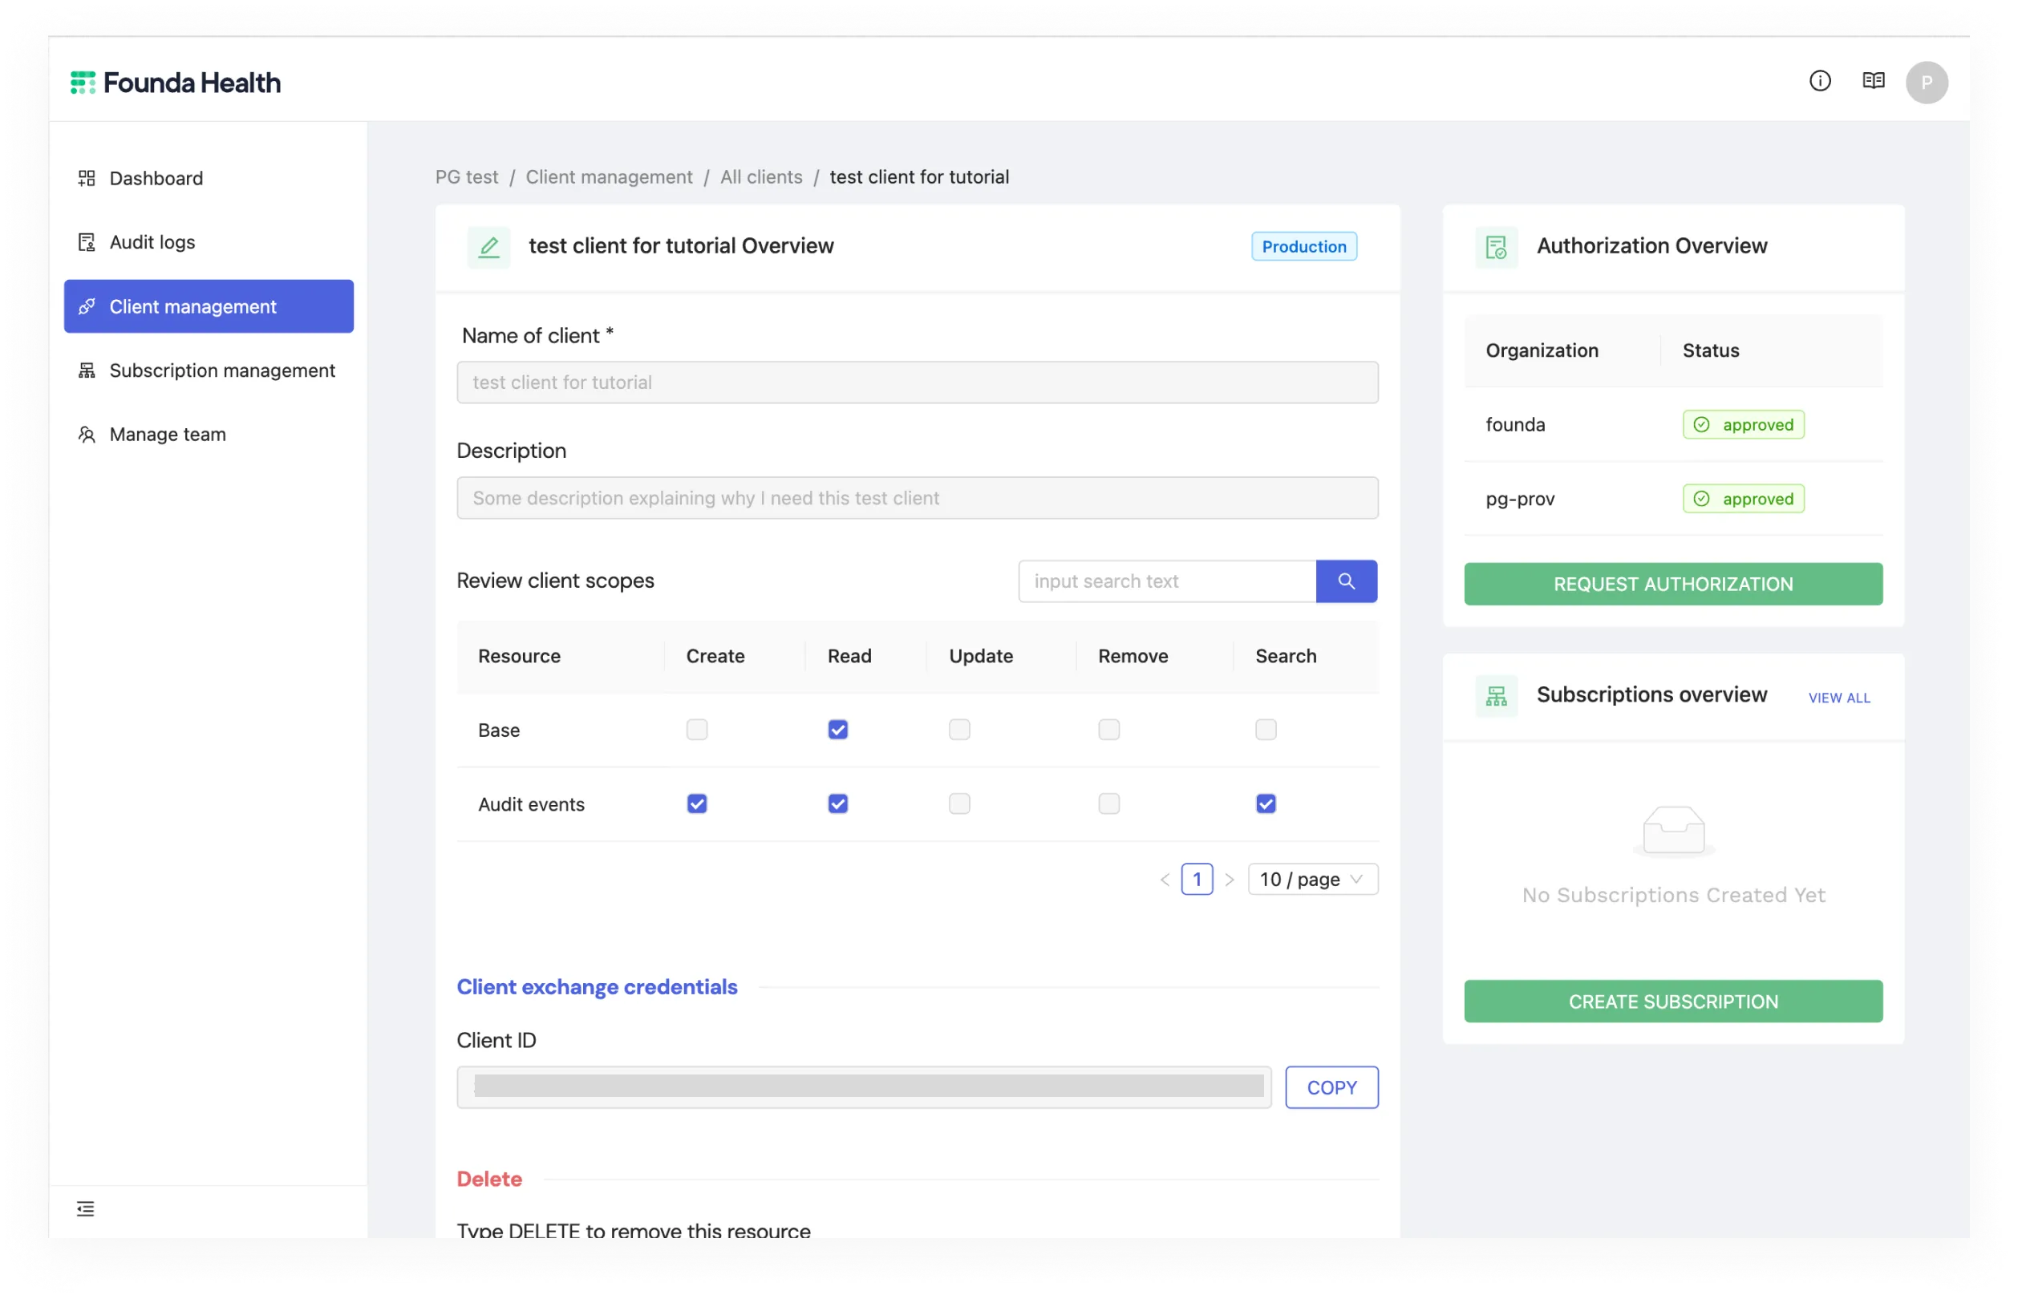The height and width of the screenshot is (1299, 2018).
Task: Collapse the sidebar with the bottom menu icon
Action: coord(85,1208)
